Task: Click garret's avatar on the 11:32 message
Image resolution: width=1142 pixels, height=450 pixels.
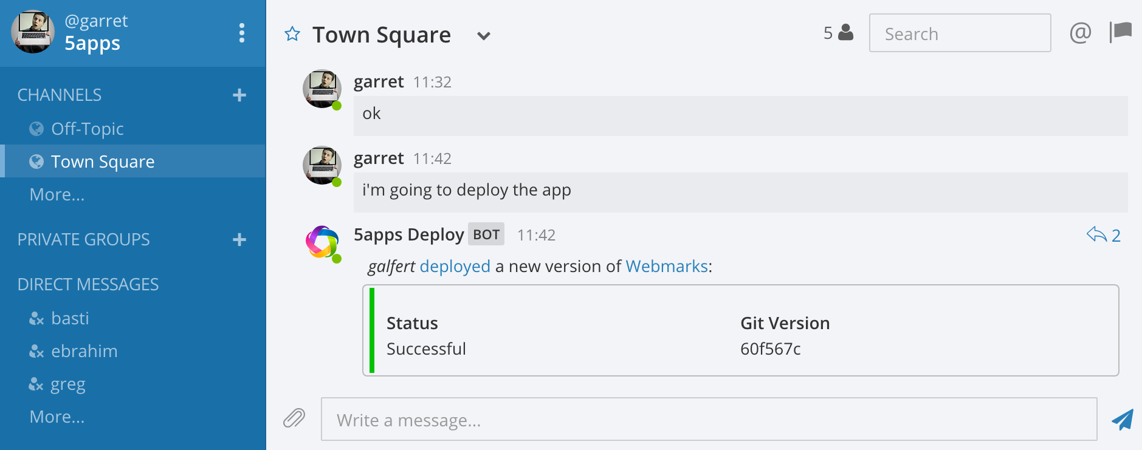Action: [322, 89]
